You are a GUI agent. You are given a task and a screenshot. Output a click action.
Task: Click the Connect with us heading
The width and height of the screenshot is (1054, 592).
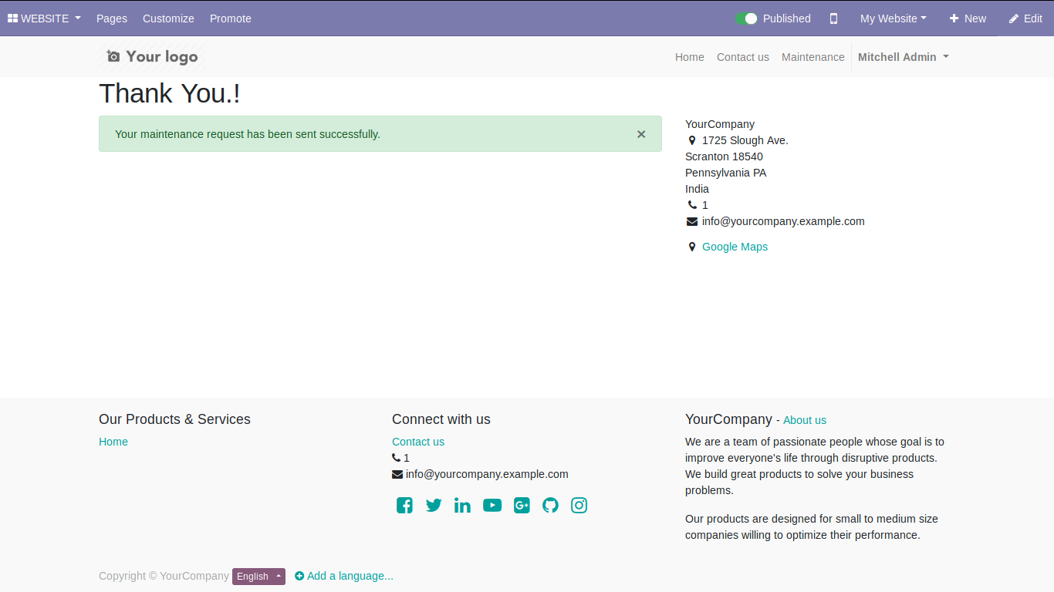[441, 419]
